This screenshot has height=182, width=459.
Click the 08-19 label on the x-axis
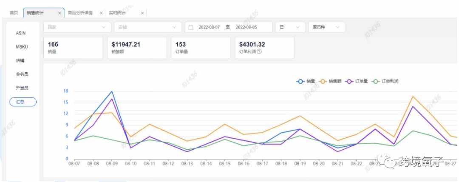tap(300, 164)
